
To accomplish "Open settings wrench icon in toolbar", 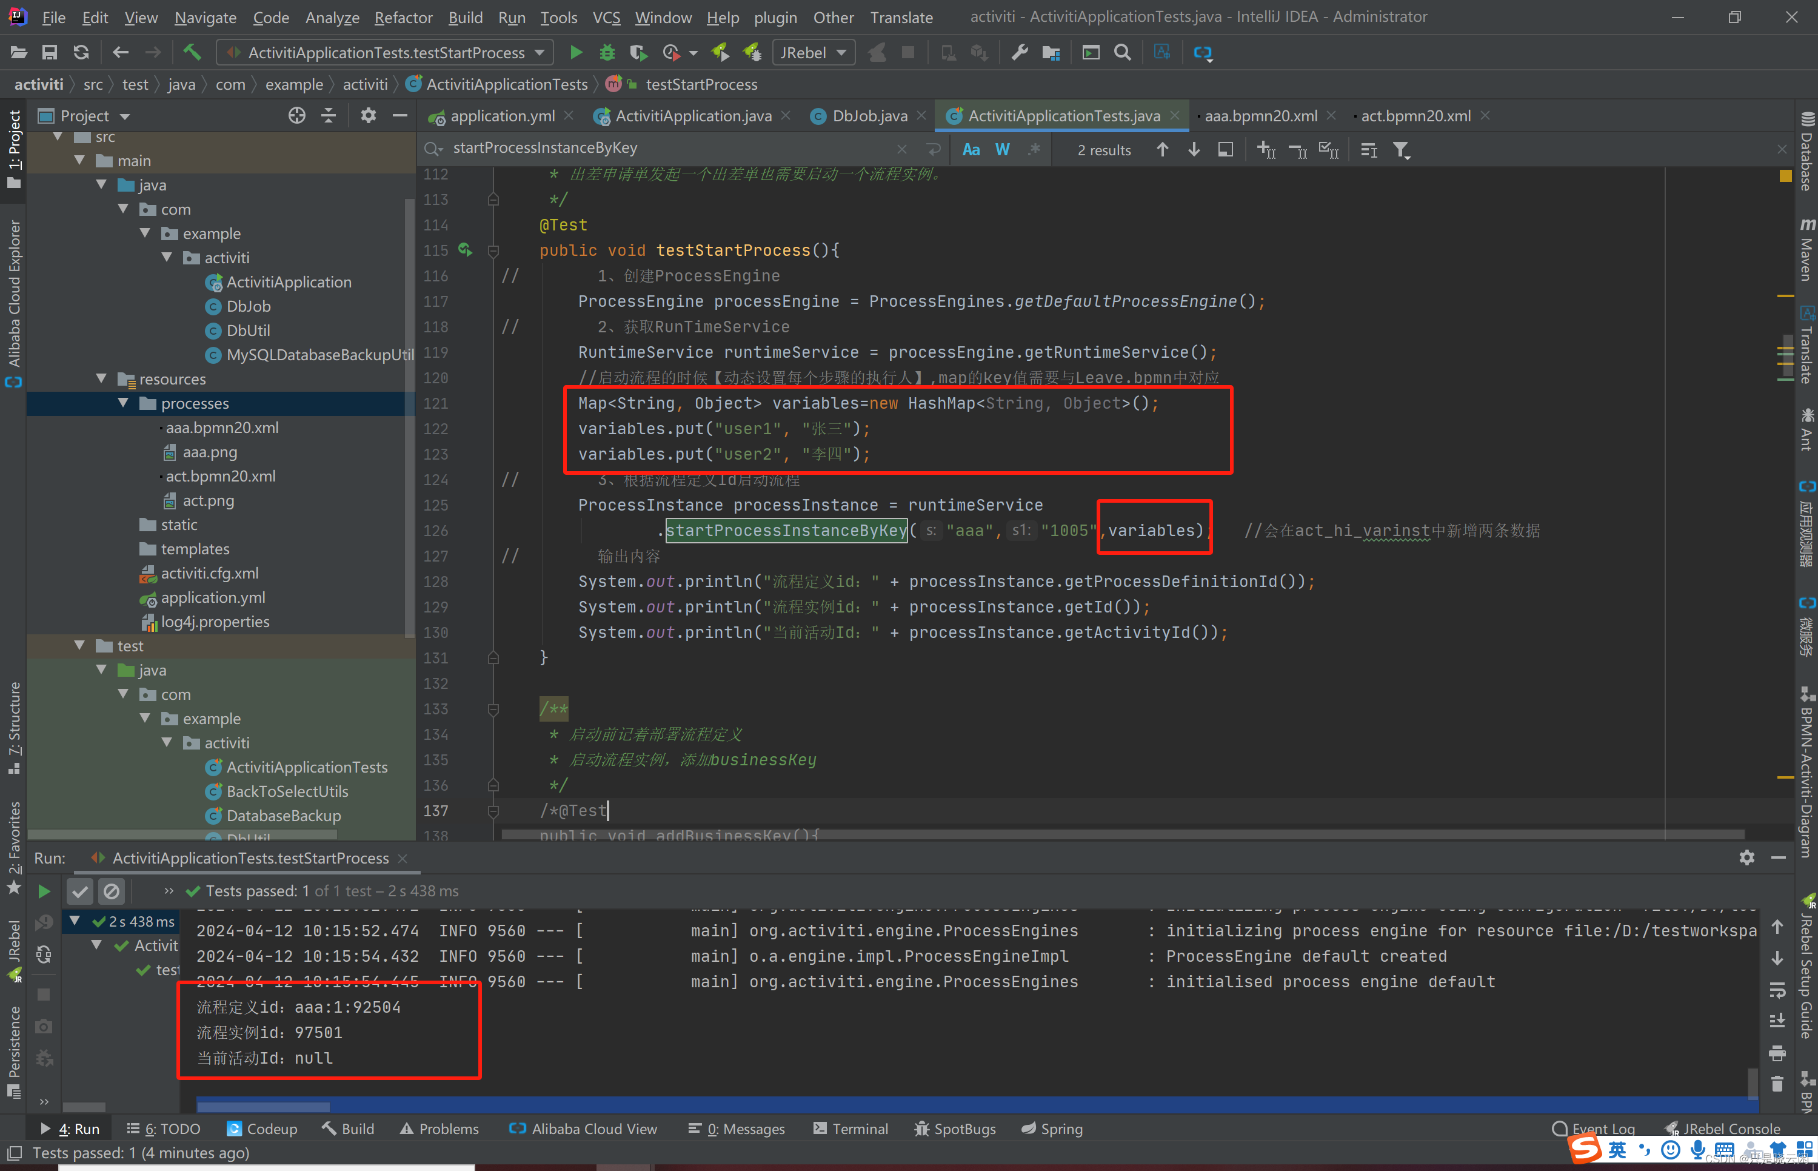I will pos(1019,53).
